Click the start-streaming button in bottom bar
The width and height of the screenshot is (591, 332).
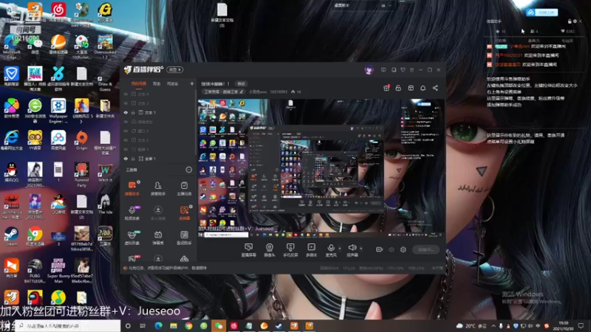[x=426, y=249]
